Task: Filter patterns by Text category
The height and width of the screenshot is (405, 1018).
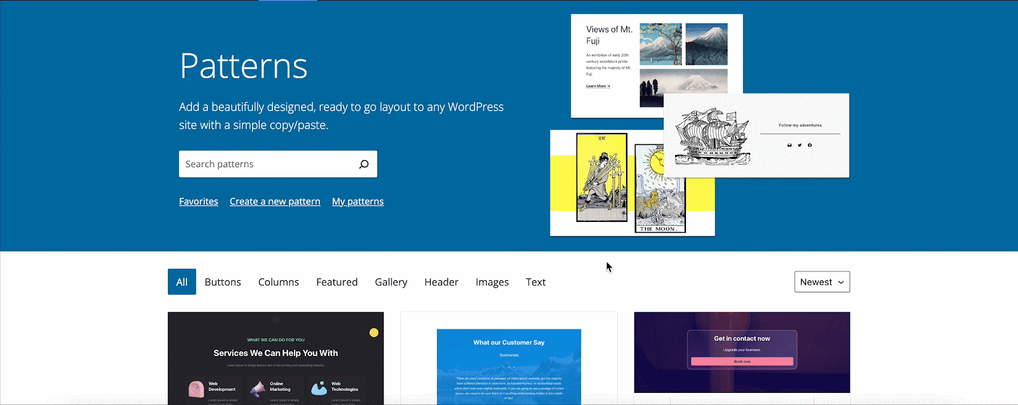Action: click(x=536, y=282)
